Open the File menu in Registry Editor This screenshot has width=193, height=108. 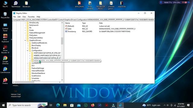(14, 17)
